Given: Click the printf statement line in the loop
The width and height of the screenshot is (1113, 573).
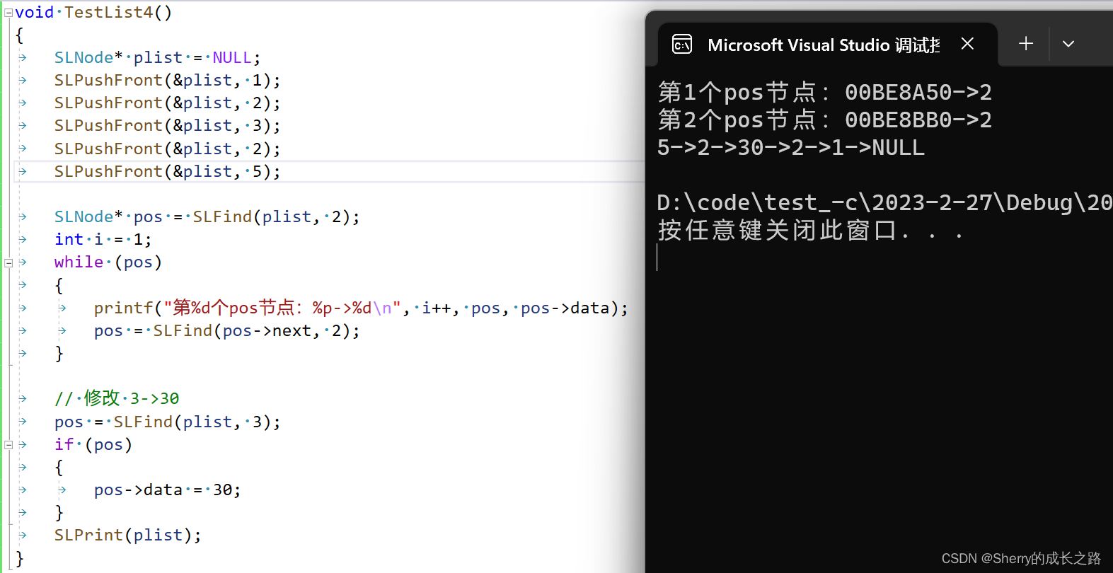Looking at the screenshot, I should click(x=361, y=308).
